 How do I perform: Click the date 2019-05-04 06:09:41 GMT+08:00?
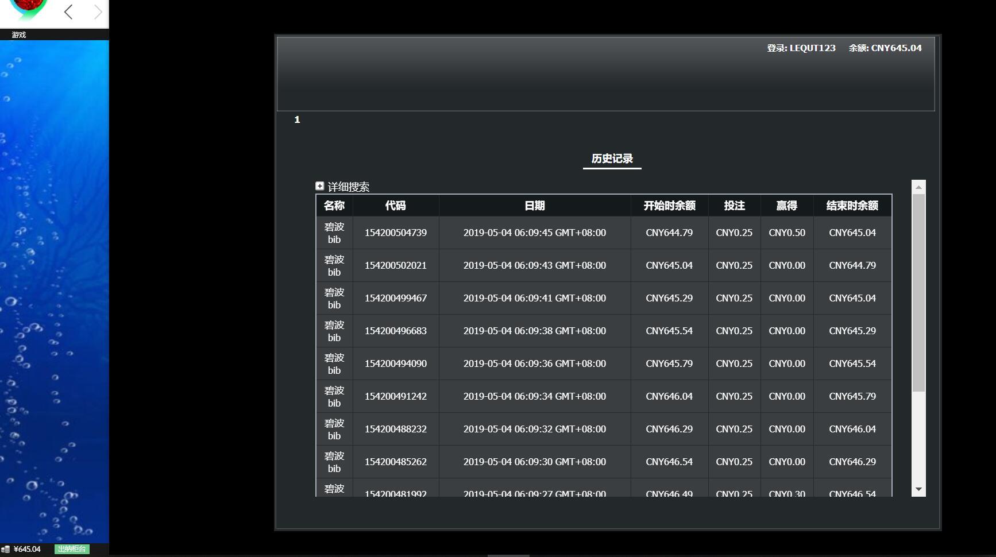(535, 298)
